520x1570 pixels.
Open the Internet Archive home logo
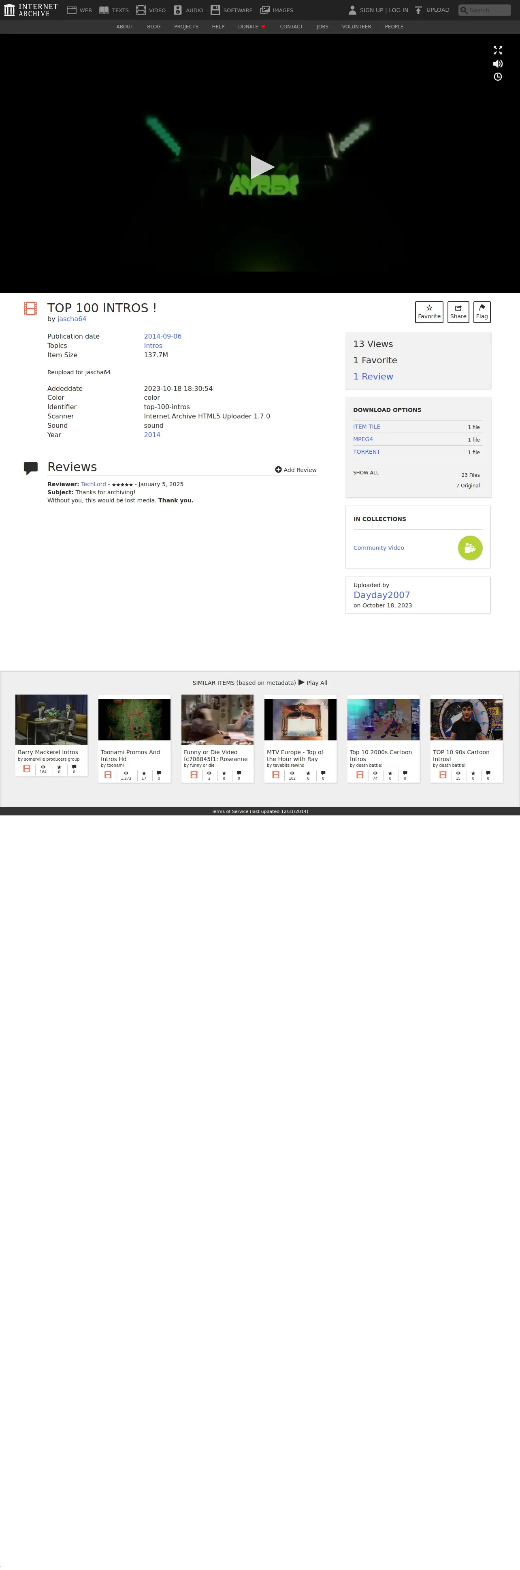[30, 10]
